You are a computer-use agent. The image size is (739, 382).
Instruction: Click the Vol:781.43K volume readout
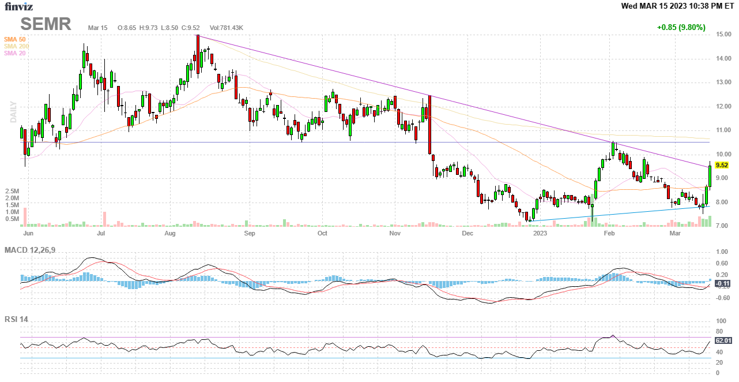(x=227, y=28)
